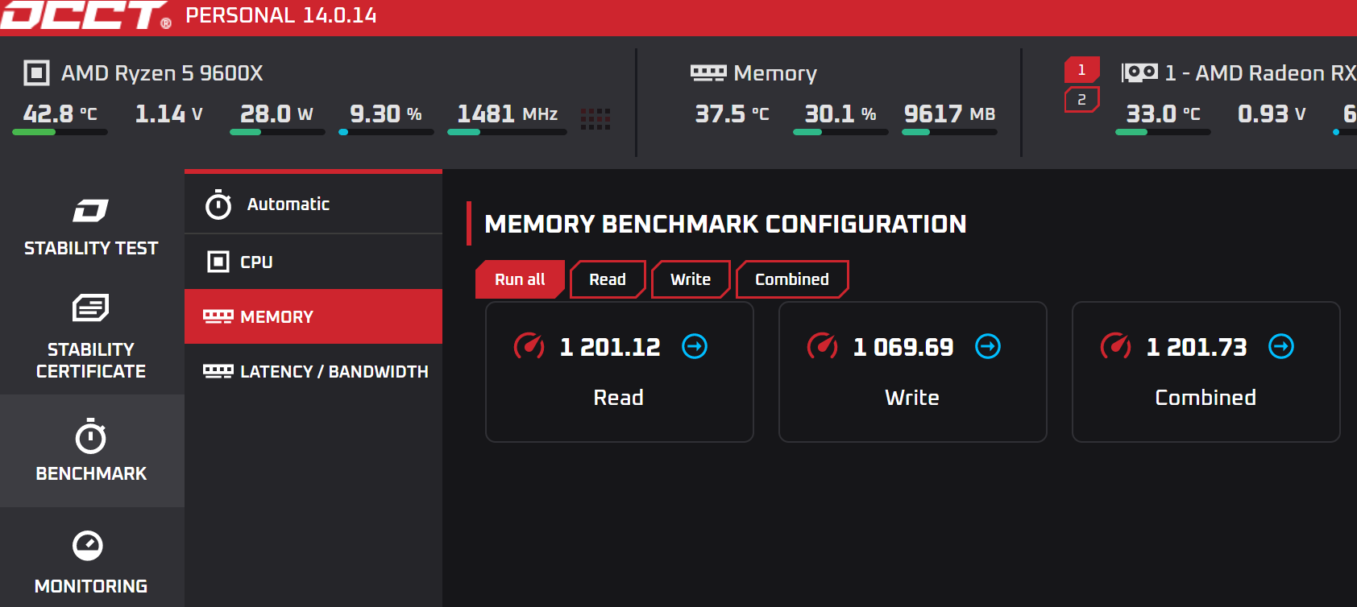
Task: Click the Read label on the result card
Action: [619, 398]
